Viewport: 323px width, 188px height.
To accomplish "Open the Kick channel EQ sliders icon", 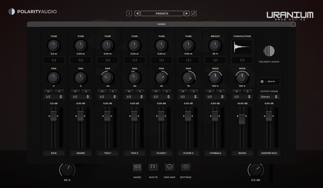I will (54, 60).
